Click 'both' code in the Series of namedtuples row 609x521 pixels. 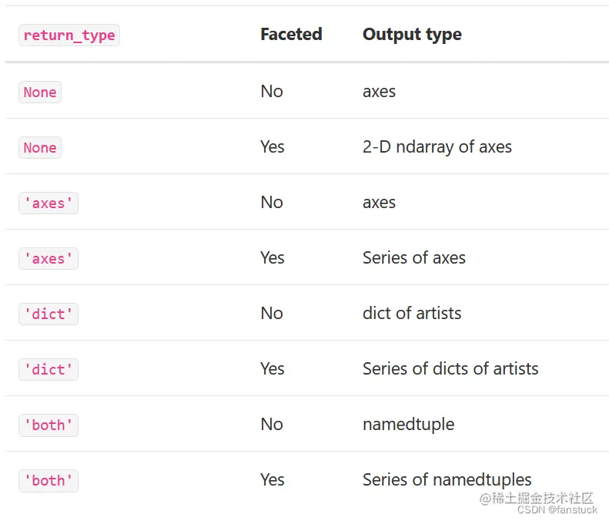click(x=49, y=480)
